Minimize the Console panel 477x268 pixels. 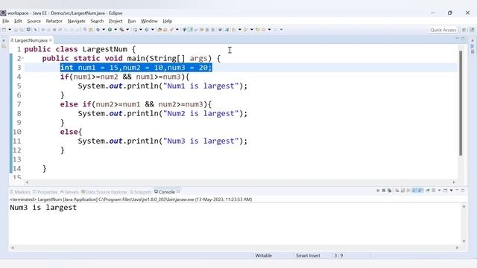457,191
